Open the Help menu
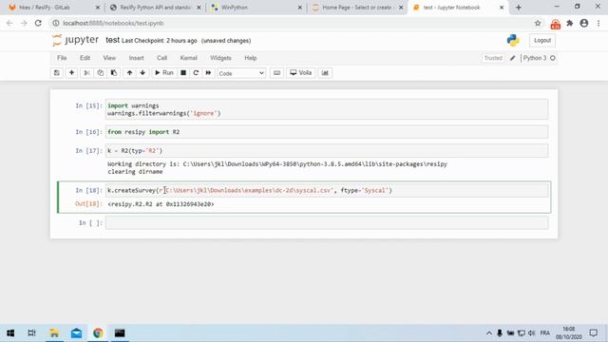This screenshot has height=342, width=608. coord(251,58)
